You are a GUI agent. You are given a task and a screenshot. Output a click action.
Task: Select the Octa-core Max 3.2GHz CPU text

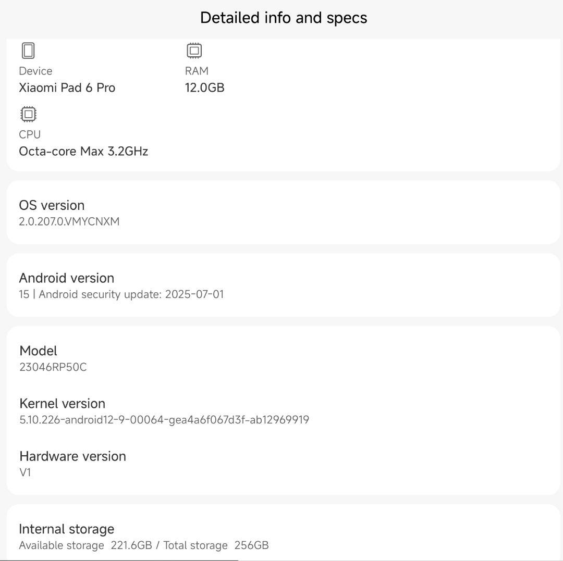(x=83, y=151)
